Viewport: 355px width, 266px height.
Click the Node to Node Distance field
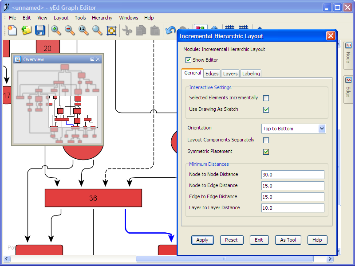293,175
